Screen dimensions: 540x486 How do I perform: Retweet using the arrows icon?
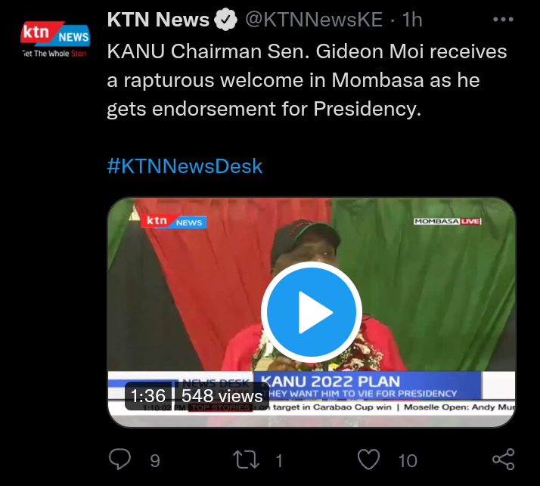(x=246, y=460)
